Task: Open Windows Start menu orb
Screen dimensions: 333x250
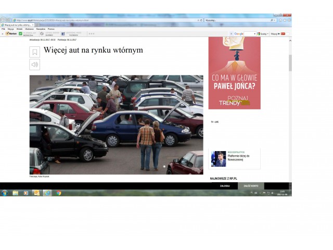Action: click(4, 193)
